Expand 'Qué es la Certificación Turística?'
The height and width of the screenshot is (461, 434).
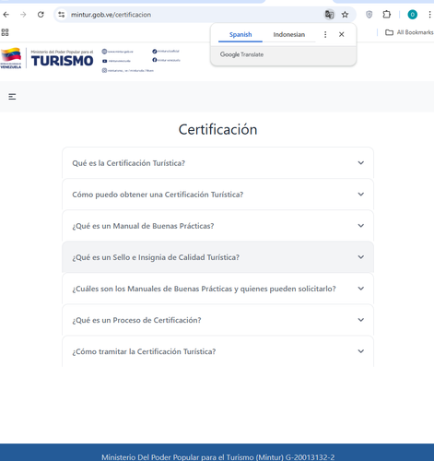click(x=217, y=163)
